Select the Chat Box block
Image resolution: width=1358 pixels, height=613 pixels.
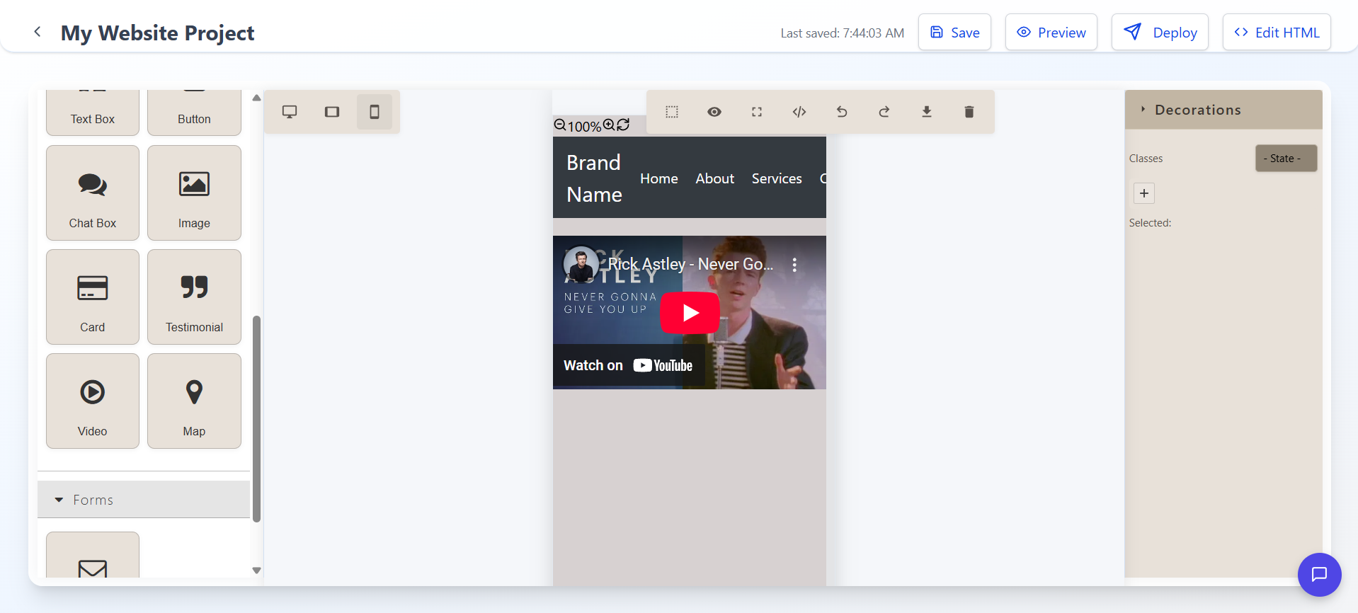93,193
